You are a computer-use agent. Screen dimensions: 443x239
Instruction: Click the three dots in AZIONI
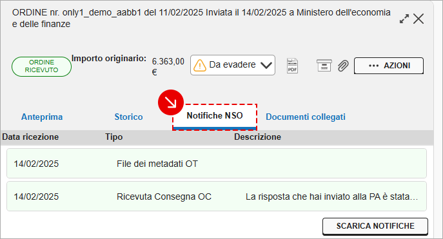[x=373, y=66]
